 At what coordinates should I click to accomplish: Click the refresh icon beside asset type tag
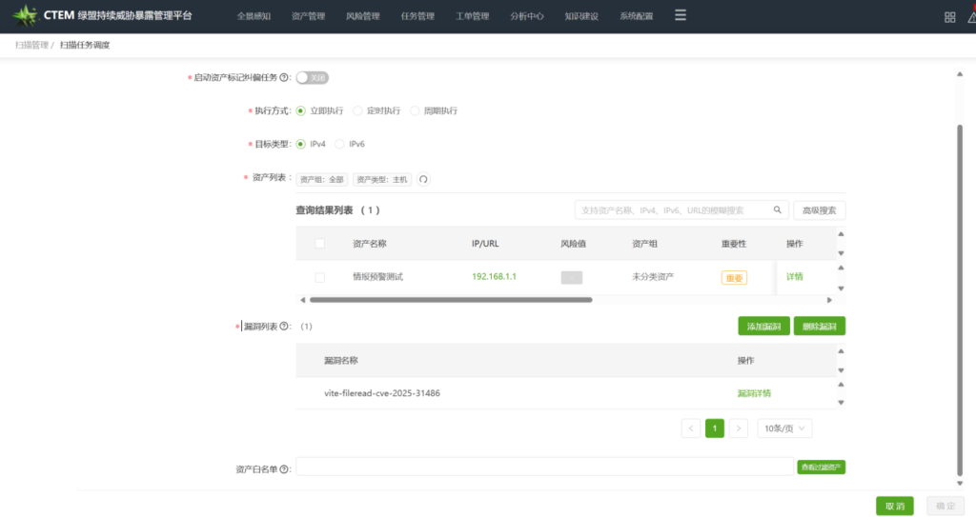[423, 179]
